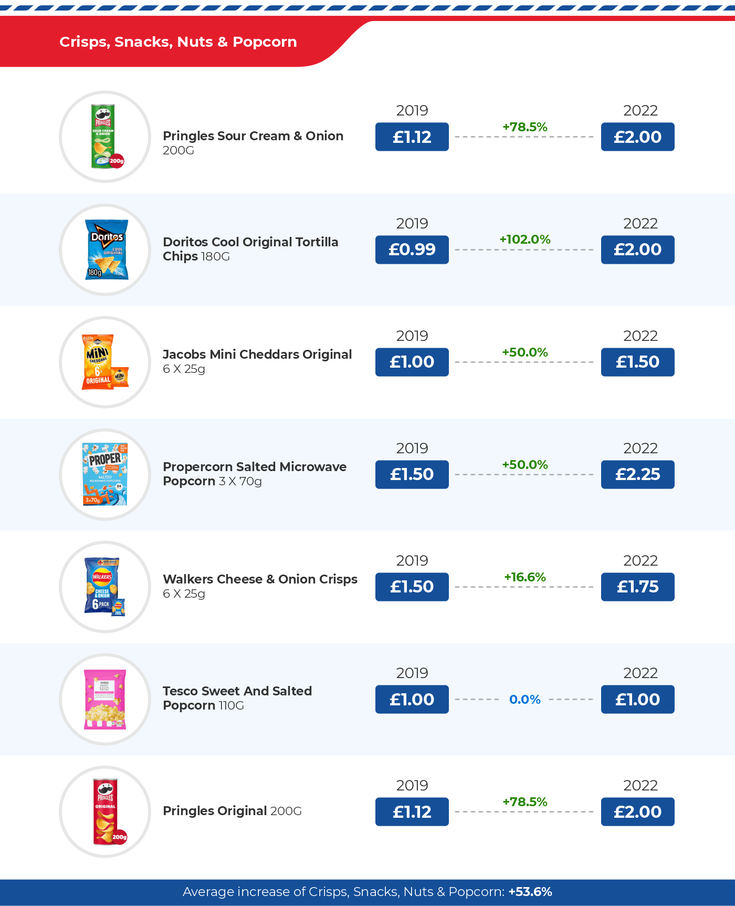The height and width of the screenshot is (906, 735).
Task: Click the Jacobs Mini Cheddars £1.50 price badge
Action: click(x=637, y=362)
